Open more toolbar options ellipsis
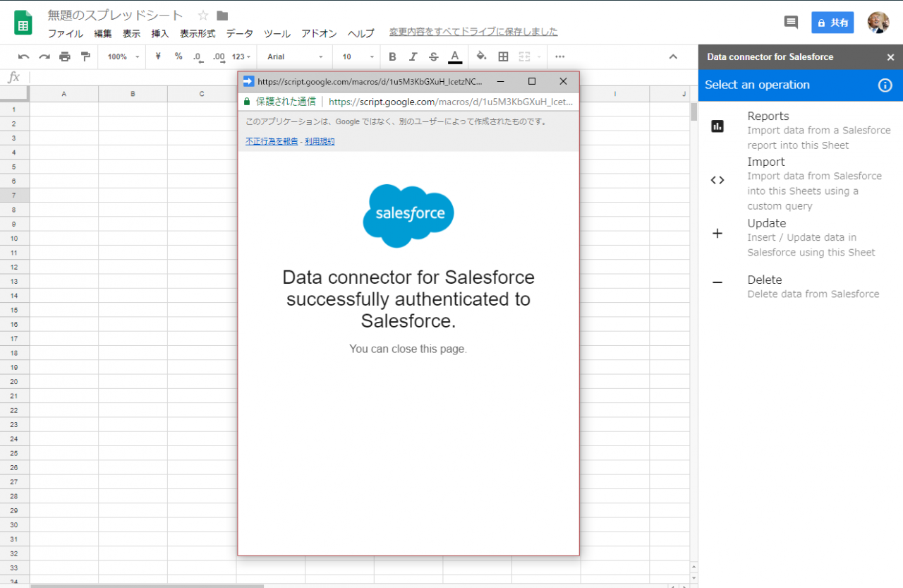 click(559, 56)
